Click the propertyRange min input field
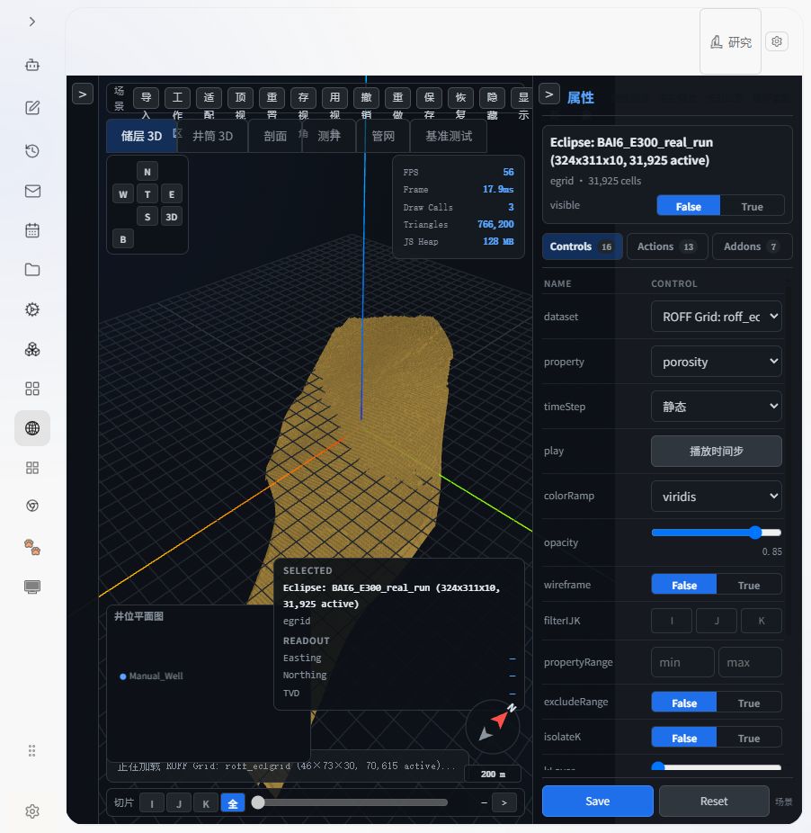The width and height of the screenshot is (811, 833). pyautogui.click(x=682, y=662)
